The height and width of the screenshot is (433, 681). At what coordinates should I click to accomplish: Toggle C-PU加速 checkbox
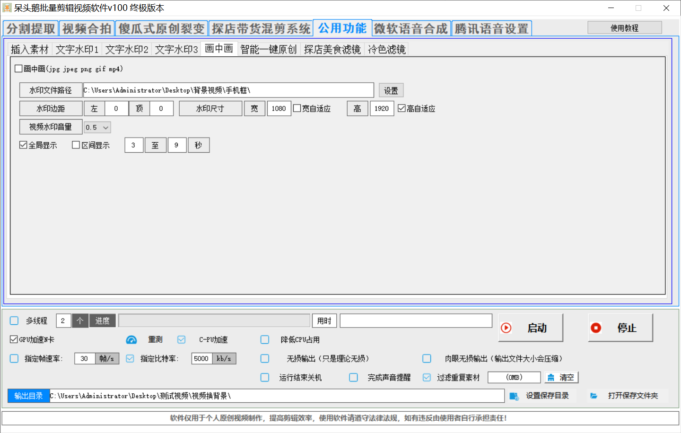tap(182, 339)
